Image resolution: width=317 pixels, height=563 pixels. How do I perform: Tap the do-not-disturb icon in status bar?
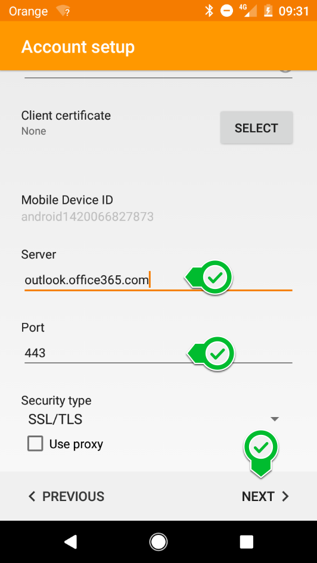226,11
